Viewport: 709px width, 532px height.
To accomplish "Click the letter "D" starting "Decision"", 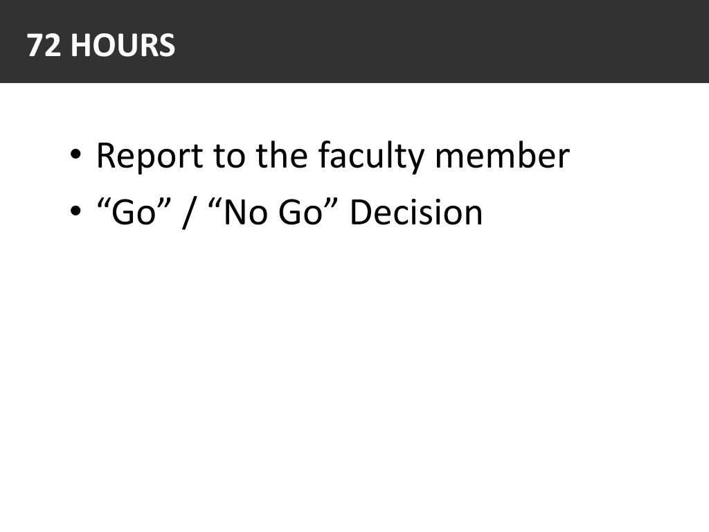I will [361, 212].
